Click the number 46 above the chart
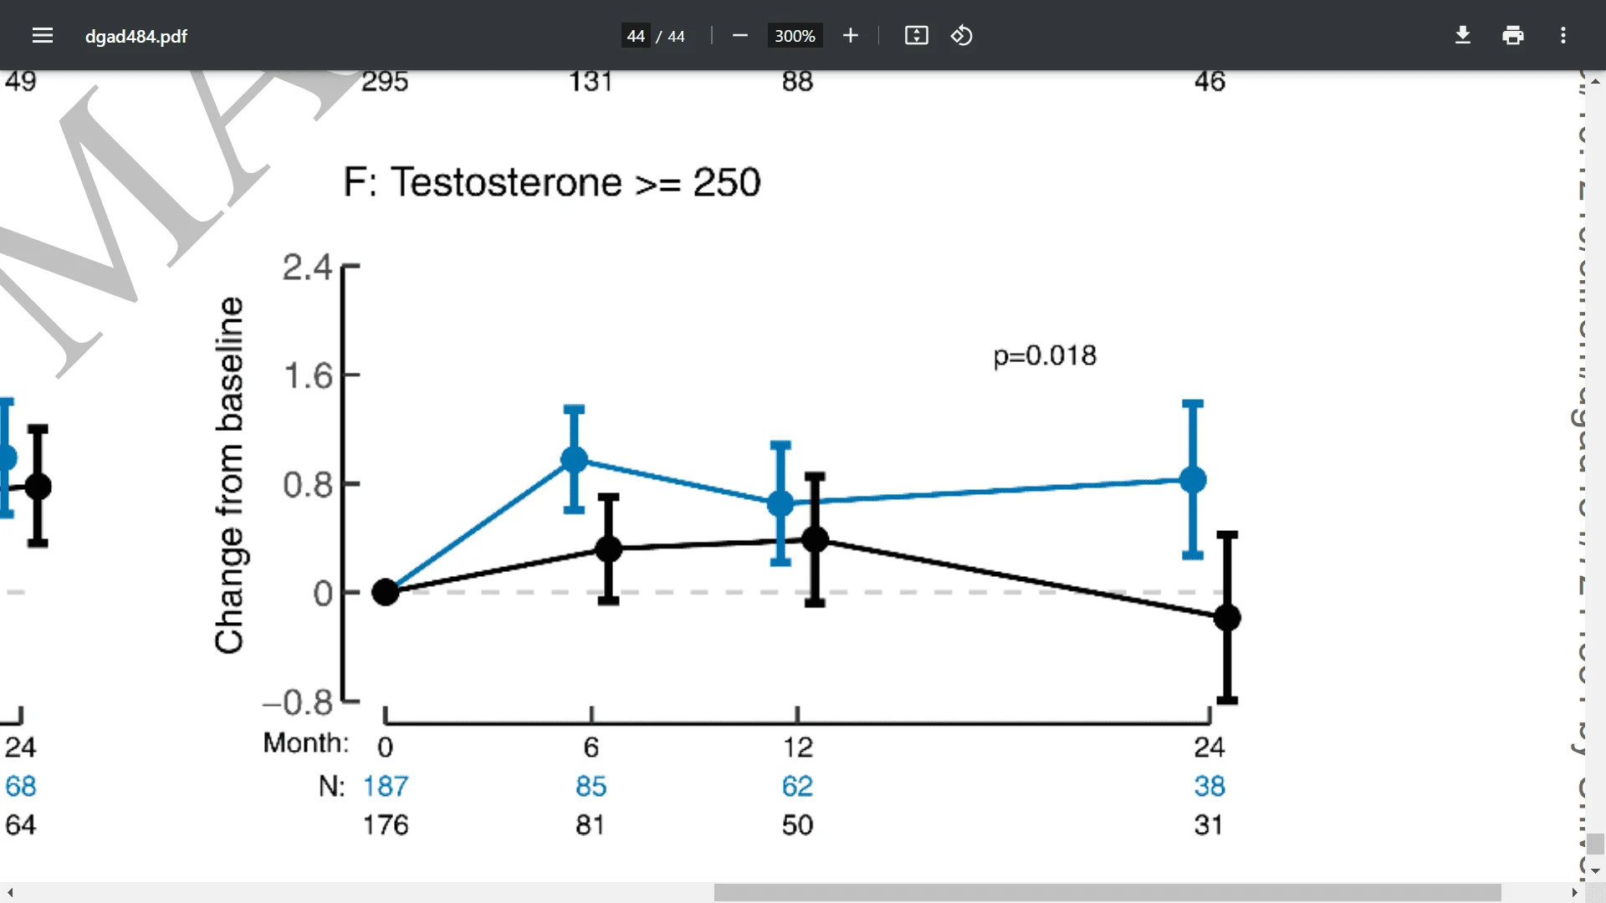 1210,82
